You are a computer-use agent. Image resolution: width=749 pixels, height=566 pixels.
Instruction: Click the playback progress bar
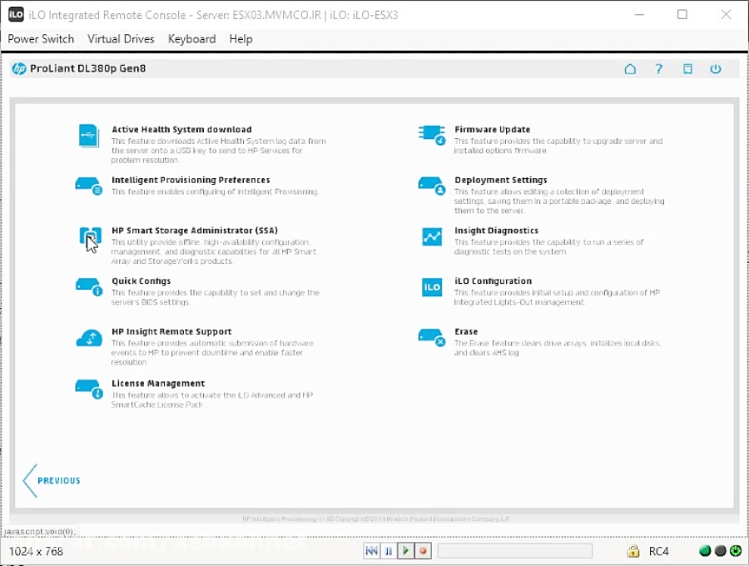(x=514, y=551)
